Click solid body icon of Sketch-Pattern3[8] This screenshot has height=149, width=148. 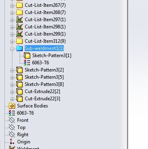[x=20, y=84]
